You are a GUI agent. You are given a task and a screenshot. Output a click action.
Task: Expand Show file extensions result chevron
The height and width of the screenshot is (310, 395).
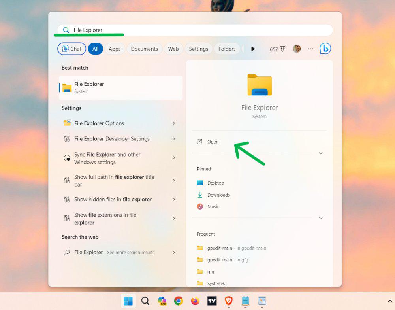[174, 218]
